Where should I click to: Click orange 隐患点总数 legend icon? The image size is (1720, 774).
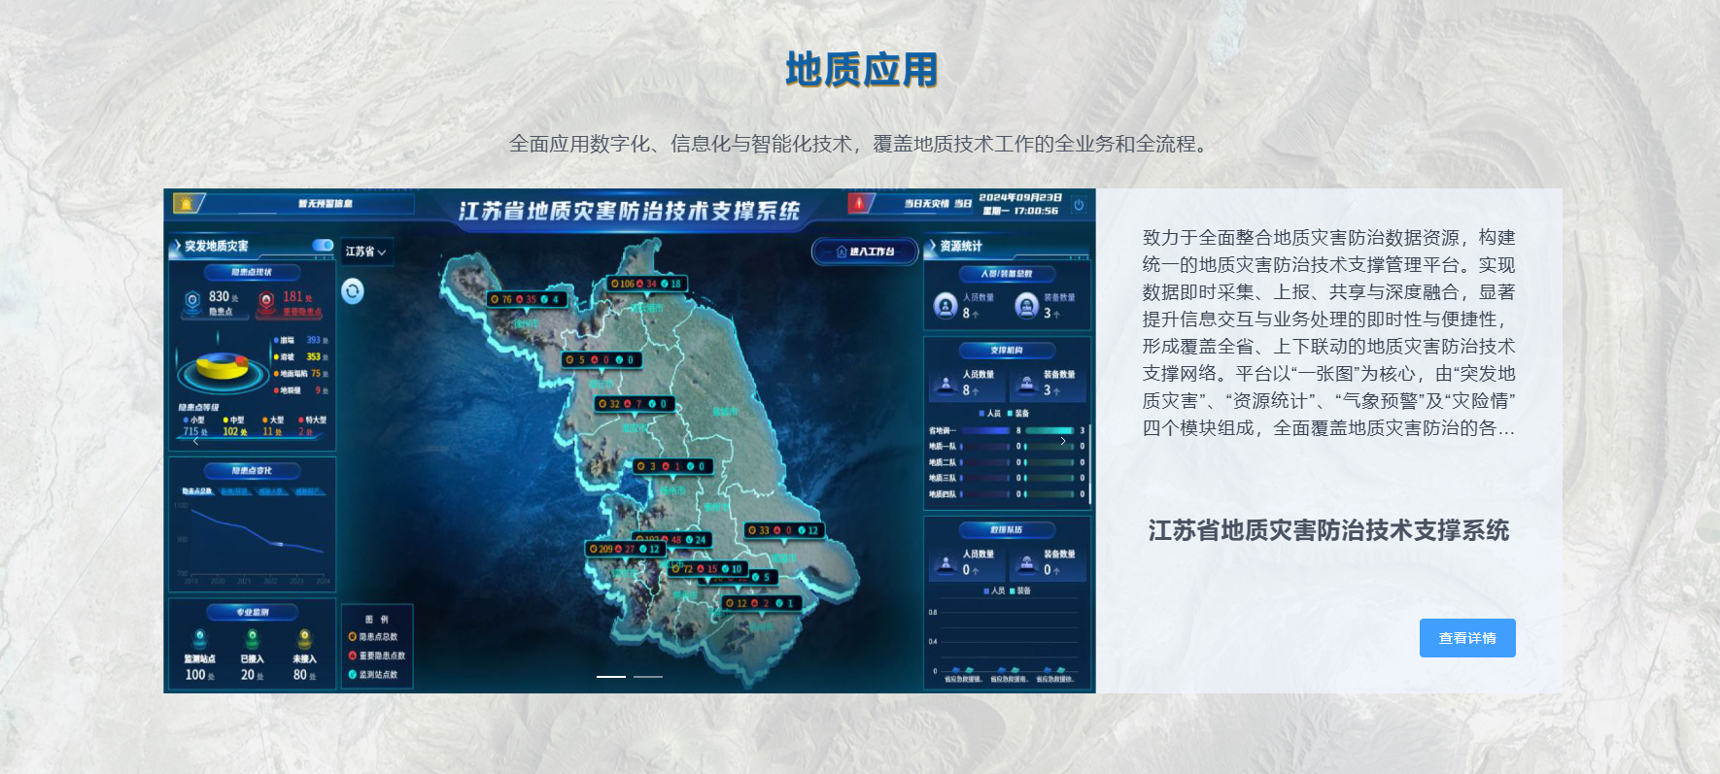click(x=353, y=636)
